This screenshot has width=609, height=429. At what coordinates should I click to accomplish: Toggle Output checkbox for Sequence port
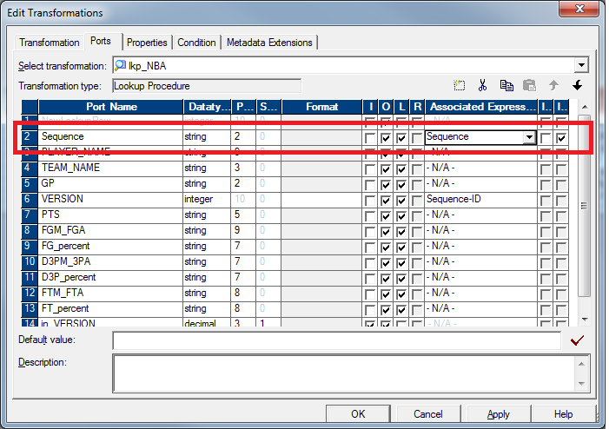(x=386, y=138)
